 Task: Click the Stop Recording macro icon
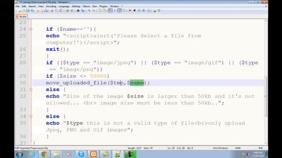pos(134,11)
